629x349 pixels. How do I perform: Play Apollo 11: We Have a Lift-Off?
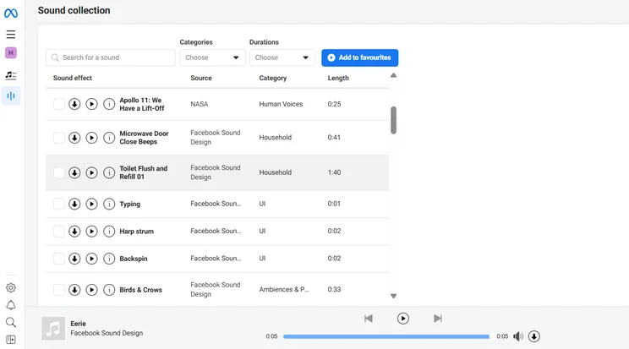pyautogui.click(x=91, y=104)
